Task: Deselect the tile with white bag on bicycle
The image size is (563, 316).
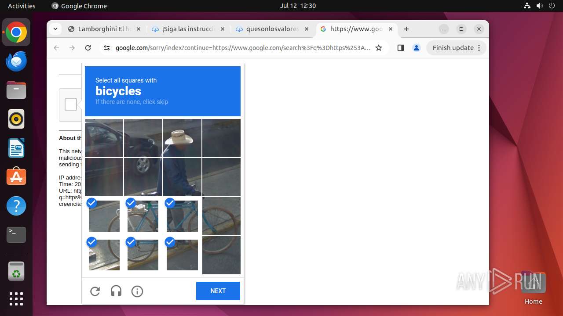Action: point(143,216)
